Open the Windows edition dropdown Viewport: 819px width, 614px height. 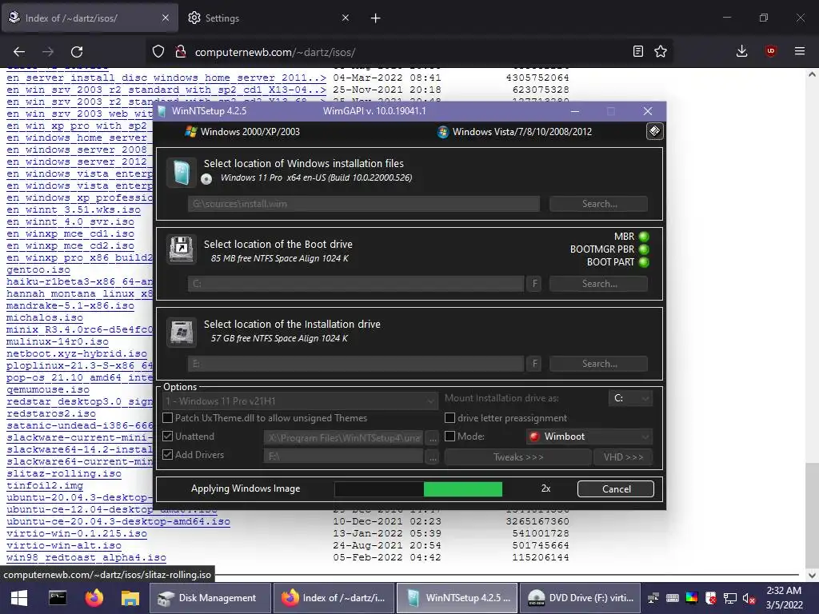tap(300, 401)
